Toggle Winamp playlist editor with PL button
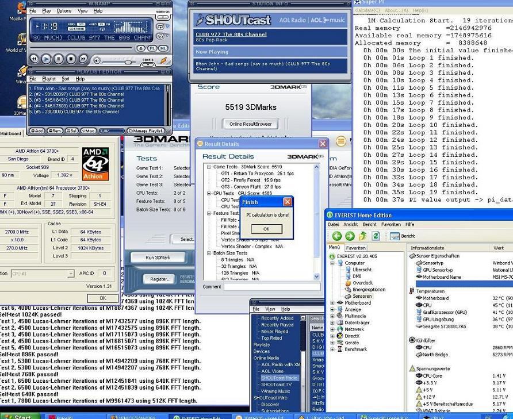This screenshot has height=419, width=513. [x=152, y=48]
